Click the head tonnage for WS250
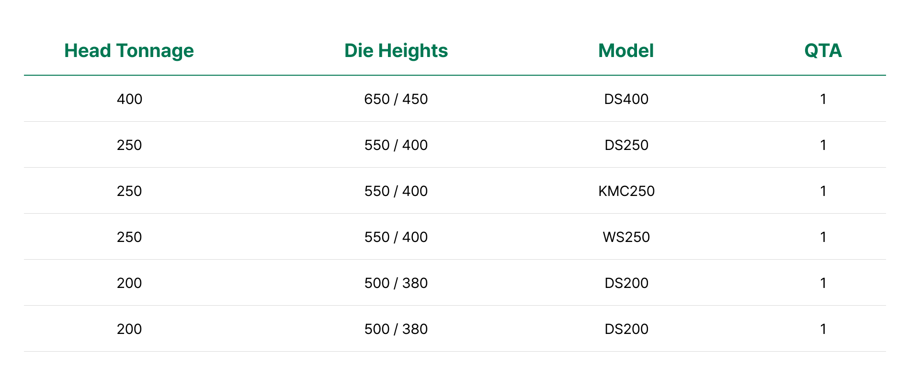 tap(129, 237)
